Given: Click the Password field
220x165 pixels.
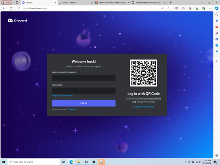Looking at the screenshot, I should [x=84, y=91].
